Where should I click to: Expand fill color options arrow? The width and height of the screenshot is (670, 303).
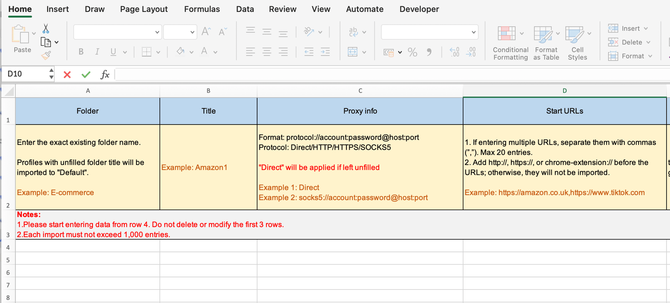tap(191, 52)
